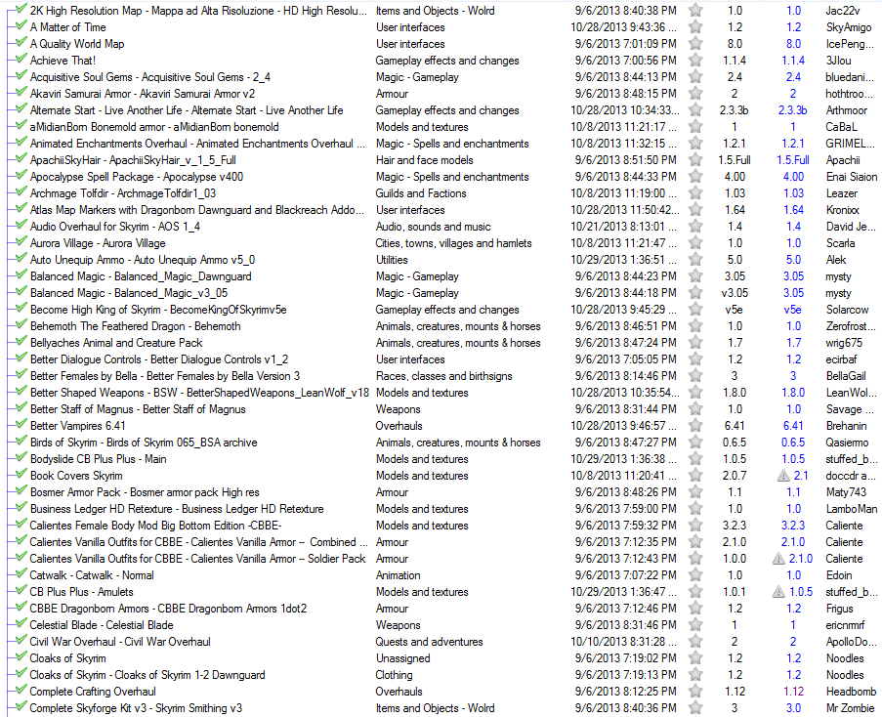Viewport: 882px width, 717px height.
Task: Click latest version 2.1 for Book Covers Skyrim
Action: tap(800, 476)
